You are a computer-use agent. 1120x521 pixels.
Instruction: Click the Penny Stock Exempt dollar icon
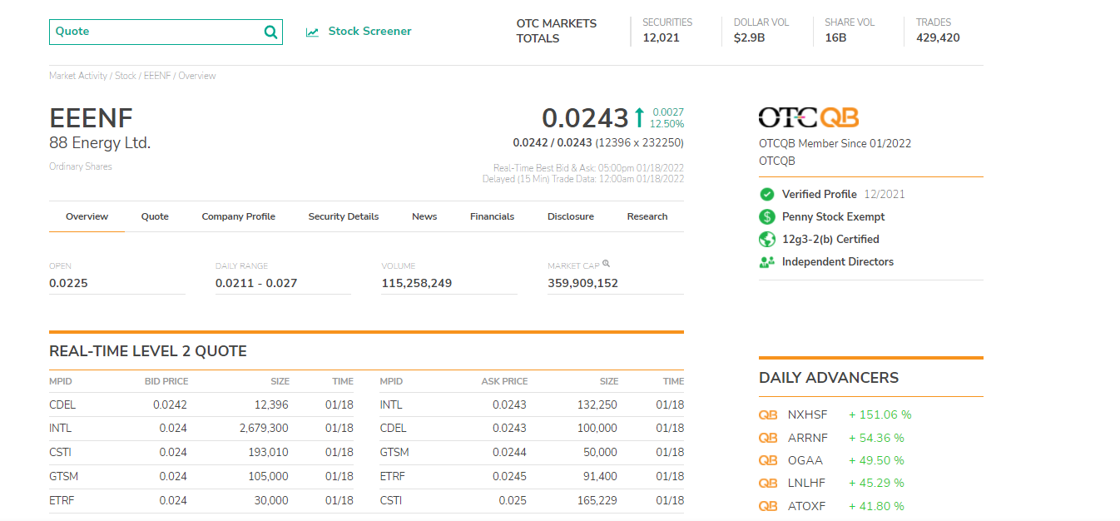767,216
